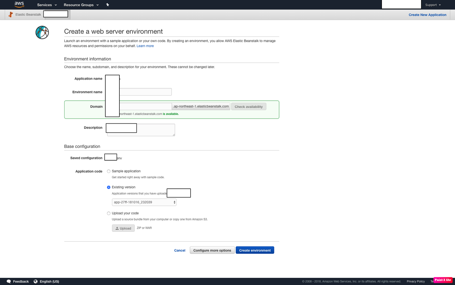Viewport: 455px width, 285px height.
Task: Click the Feedback link in footer
Action: [x=21, y=281]
